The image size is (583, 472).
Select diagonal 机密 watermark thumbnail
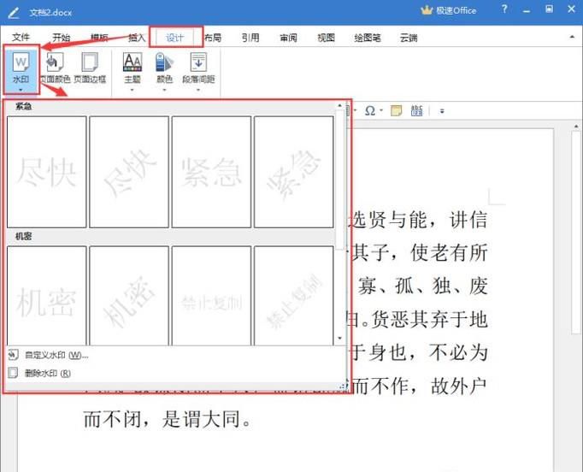click(129, 296)
